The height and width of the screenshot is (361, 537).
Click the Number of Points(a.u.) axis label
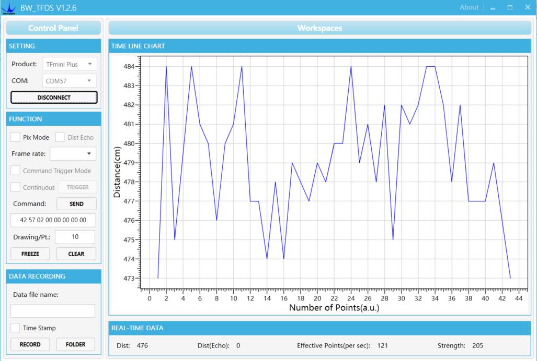pyautogui.click(x=334, y=308)
